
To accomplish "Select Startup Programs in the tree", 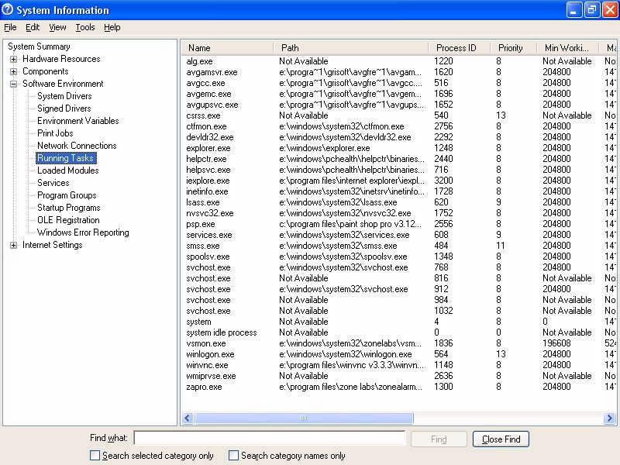I will click(68, 208).
